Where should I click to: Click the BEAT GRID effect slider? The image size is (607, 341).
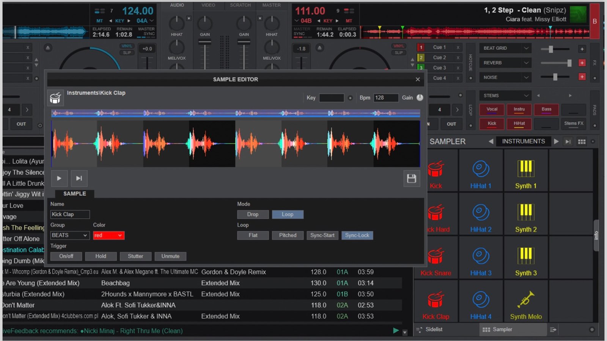point(555,49)
